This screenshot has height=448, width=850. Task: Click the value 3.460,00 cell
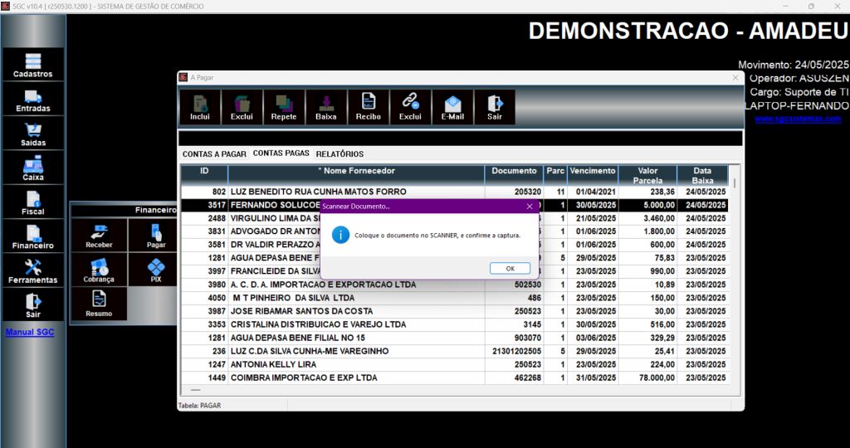coord(647,218)
